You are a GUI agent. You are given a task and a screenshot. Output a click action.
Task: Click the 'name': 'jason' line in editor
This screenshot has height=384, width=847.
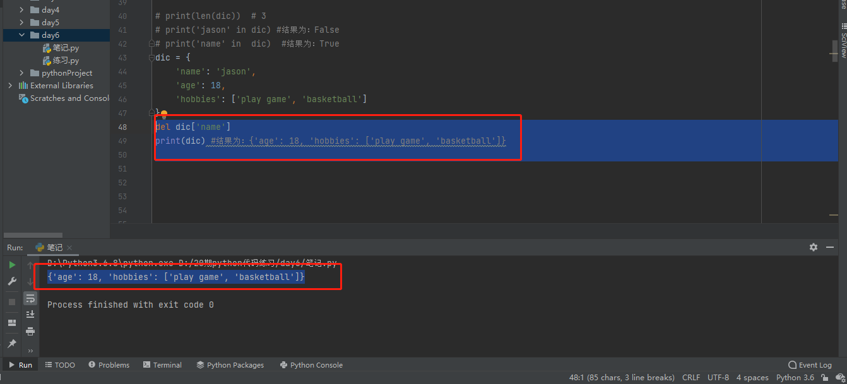[216, 72]
